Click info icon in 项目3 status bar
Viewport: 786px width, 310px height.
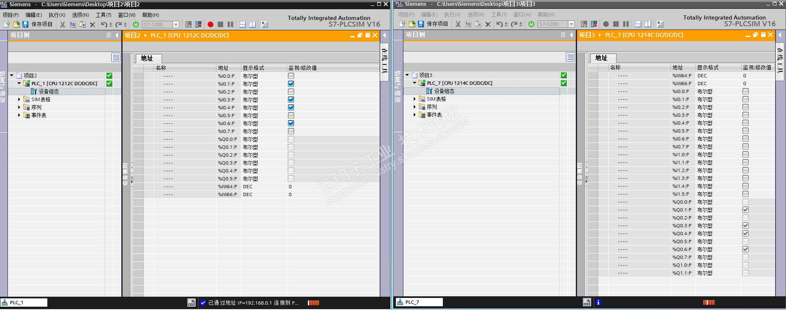598,303
